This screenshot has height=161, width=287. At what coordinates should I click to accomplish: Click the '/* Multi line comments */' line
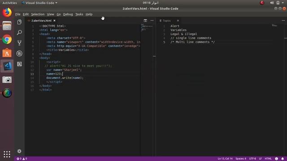coord(192,42)
